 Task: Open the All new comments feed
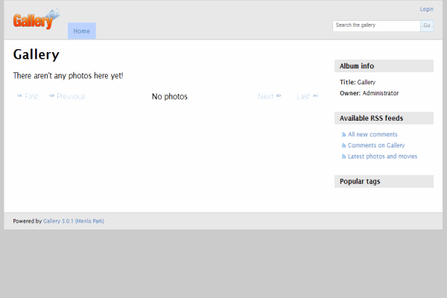point(372,135)
